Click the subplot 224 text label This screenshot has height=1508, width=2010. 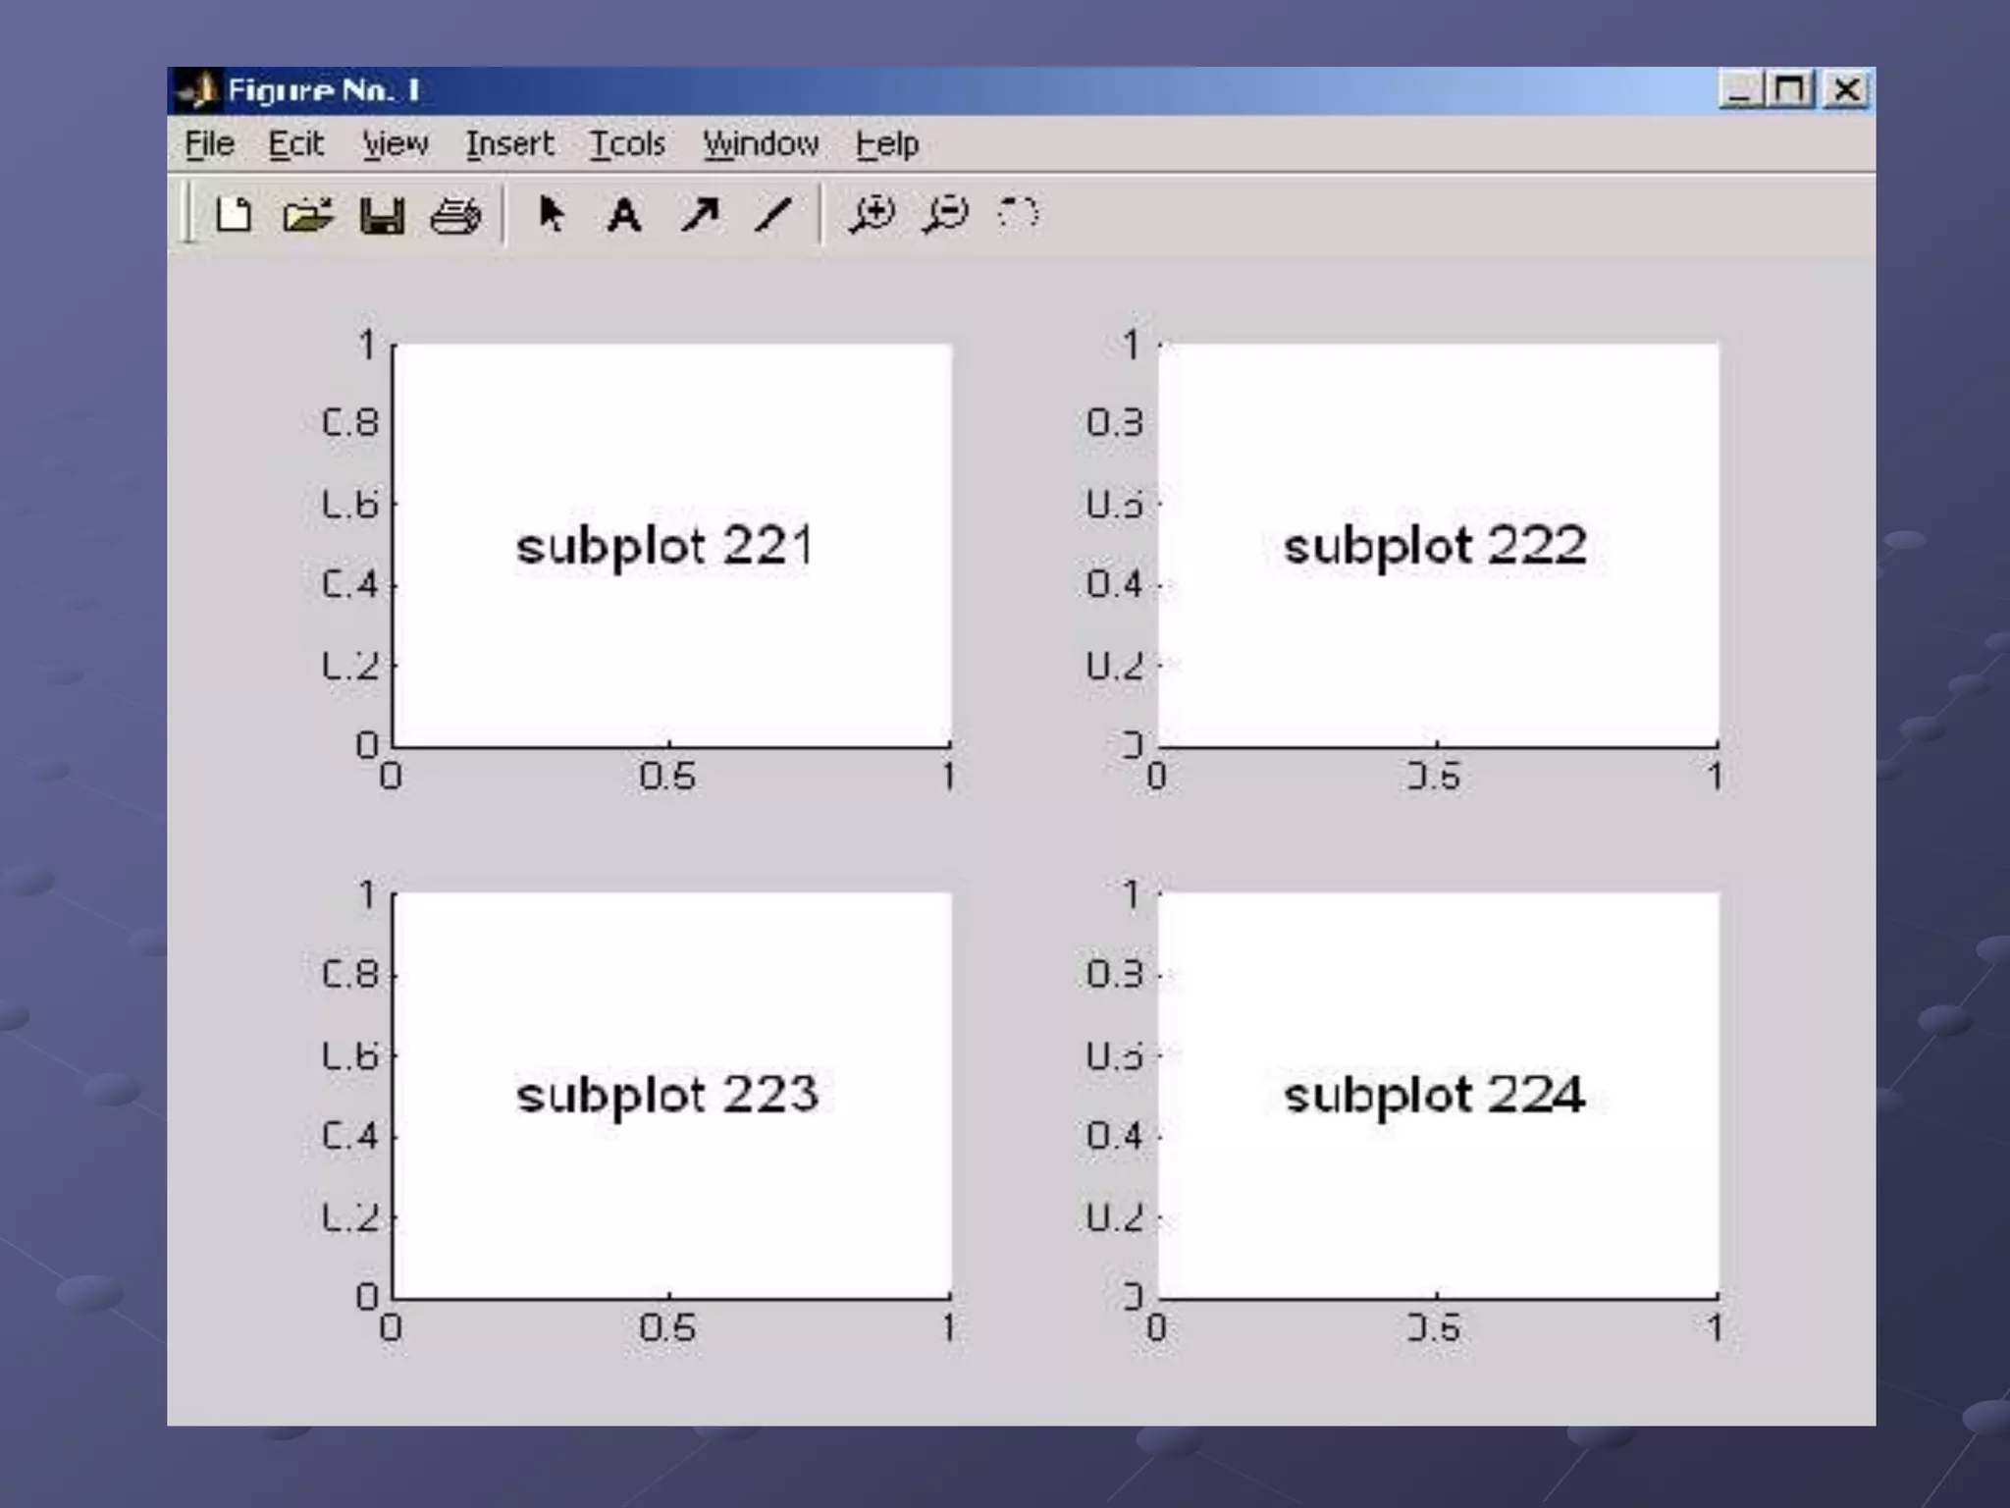(1434, 1095)
